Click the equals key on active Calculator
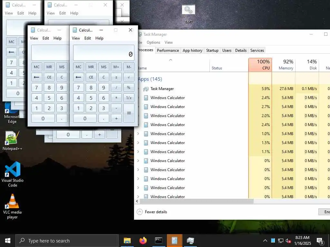 tap(129, 113)
